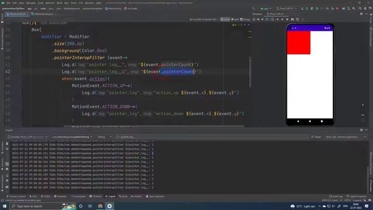This screenshot has height=210, width=373.
Task: Open the Build tool window tab
Action: coord(123,197)
